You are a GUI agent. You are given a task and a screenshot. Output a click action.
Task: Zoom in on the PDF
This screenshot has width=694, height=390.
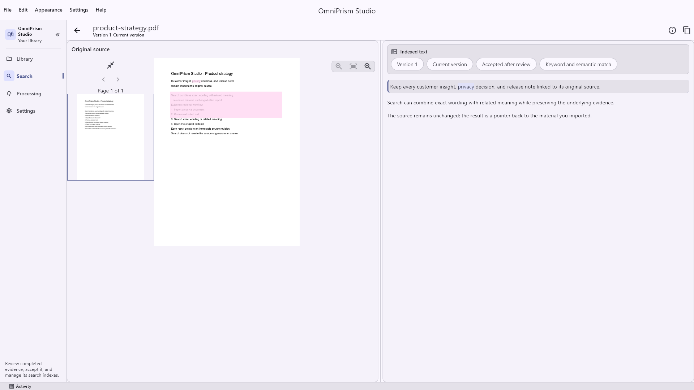click(x=368, y=66)
